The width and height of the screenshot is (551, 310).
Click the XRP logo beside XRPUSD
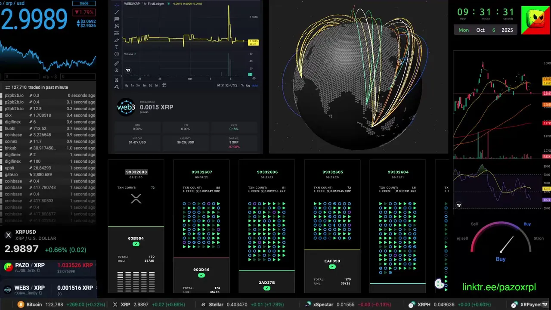click(x=8, y=235)
